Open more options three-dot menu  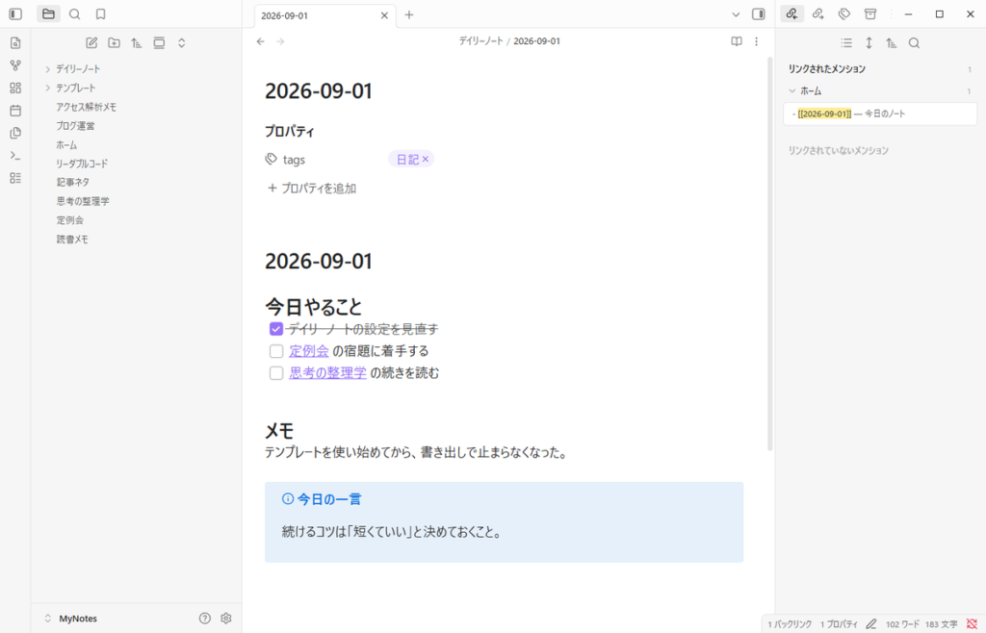757,41
